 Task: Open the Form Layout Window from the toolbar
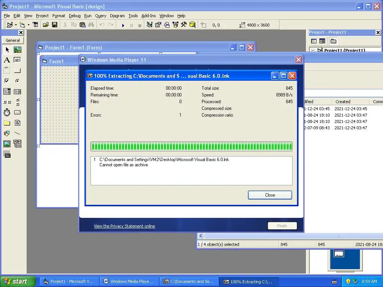(x=167, y=25)
